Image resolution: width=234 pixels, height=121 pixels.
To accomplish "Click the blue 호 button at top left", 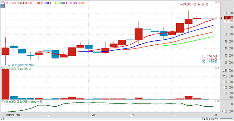I will pos(2,6).
